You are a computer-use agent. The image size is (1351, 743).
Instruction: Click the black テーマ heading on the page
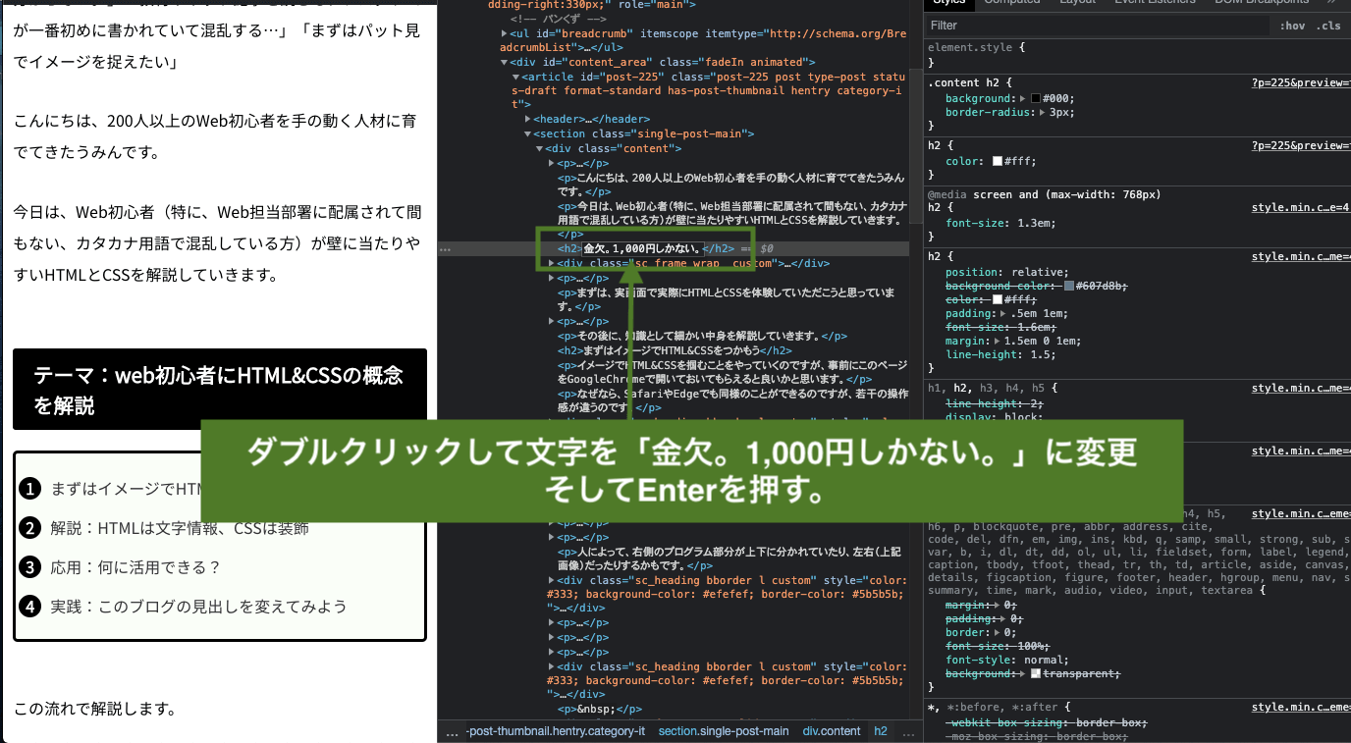[x=220, y=390]
